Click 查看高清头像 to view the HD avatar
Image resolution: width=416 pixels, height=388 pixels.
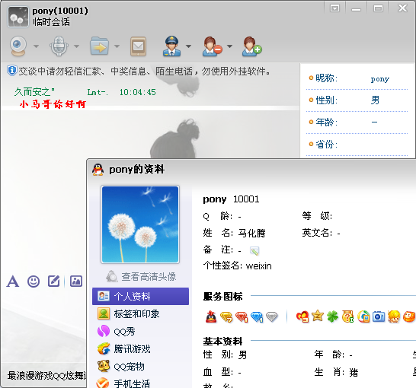149,276
